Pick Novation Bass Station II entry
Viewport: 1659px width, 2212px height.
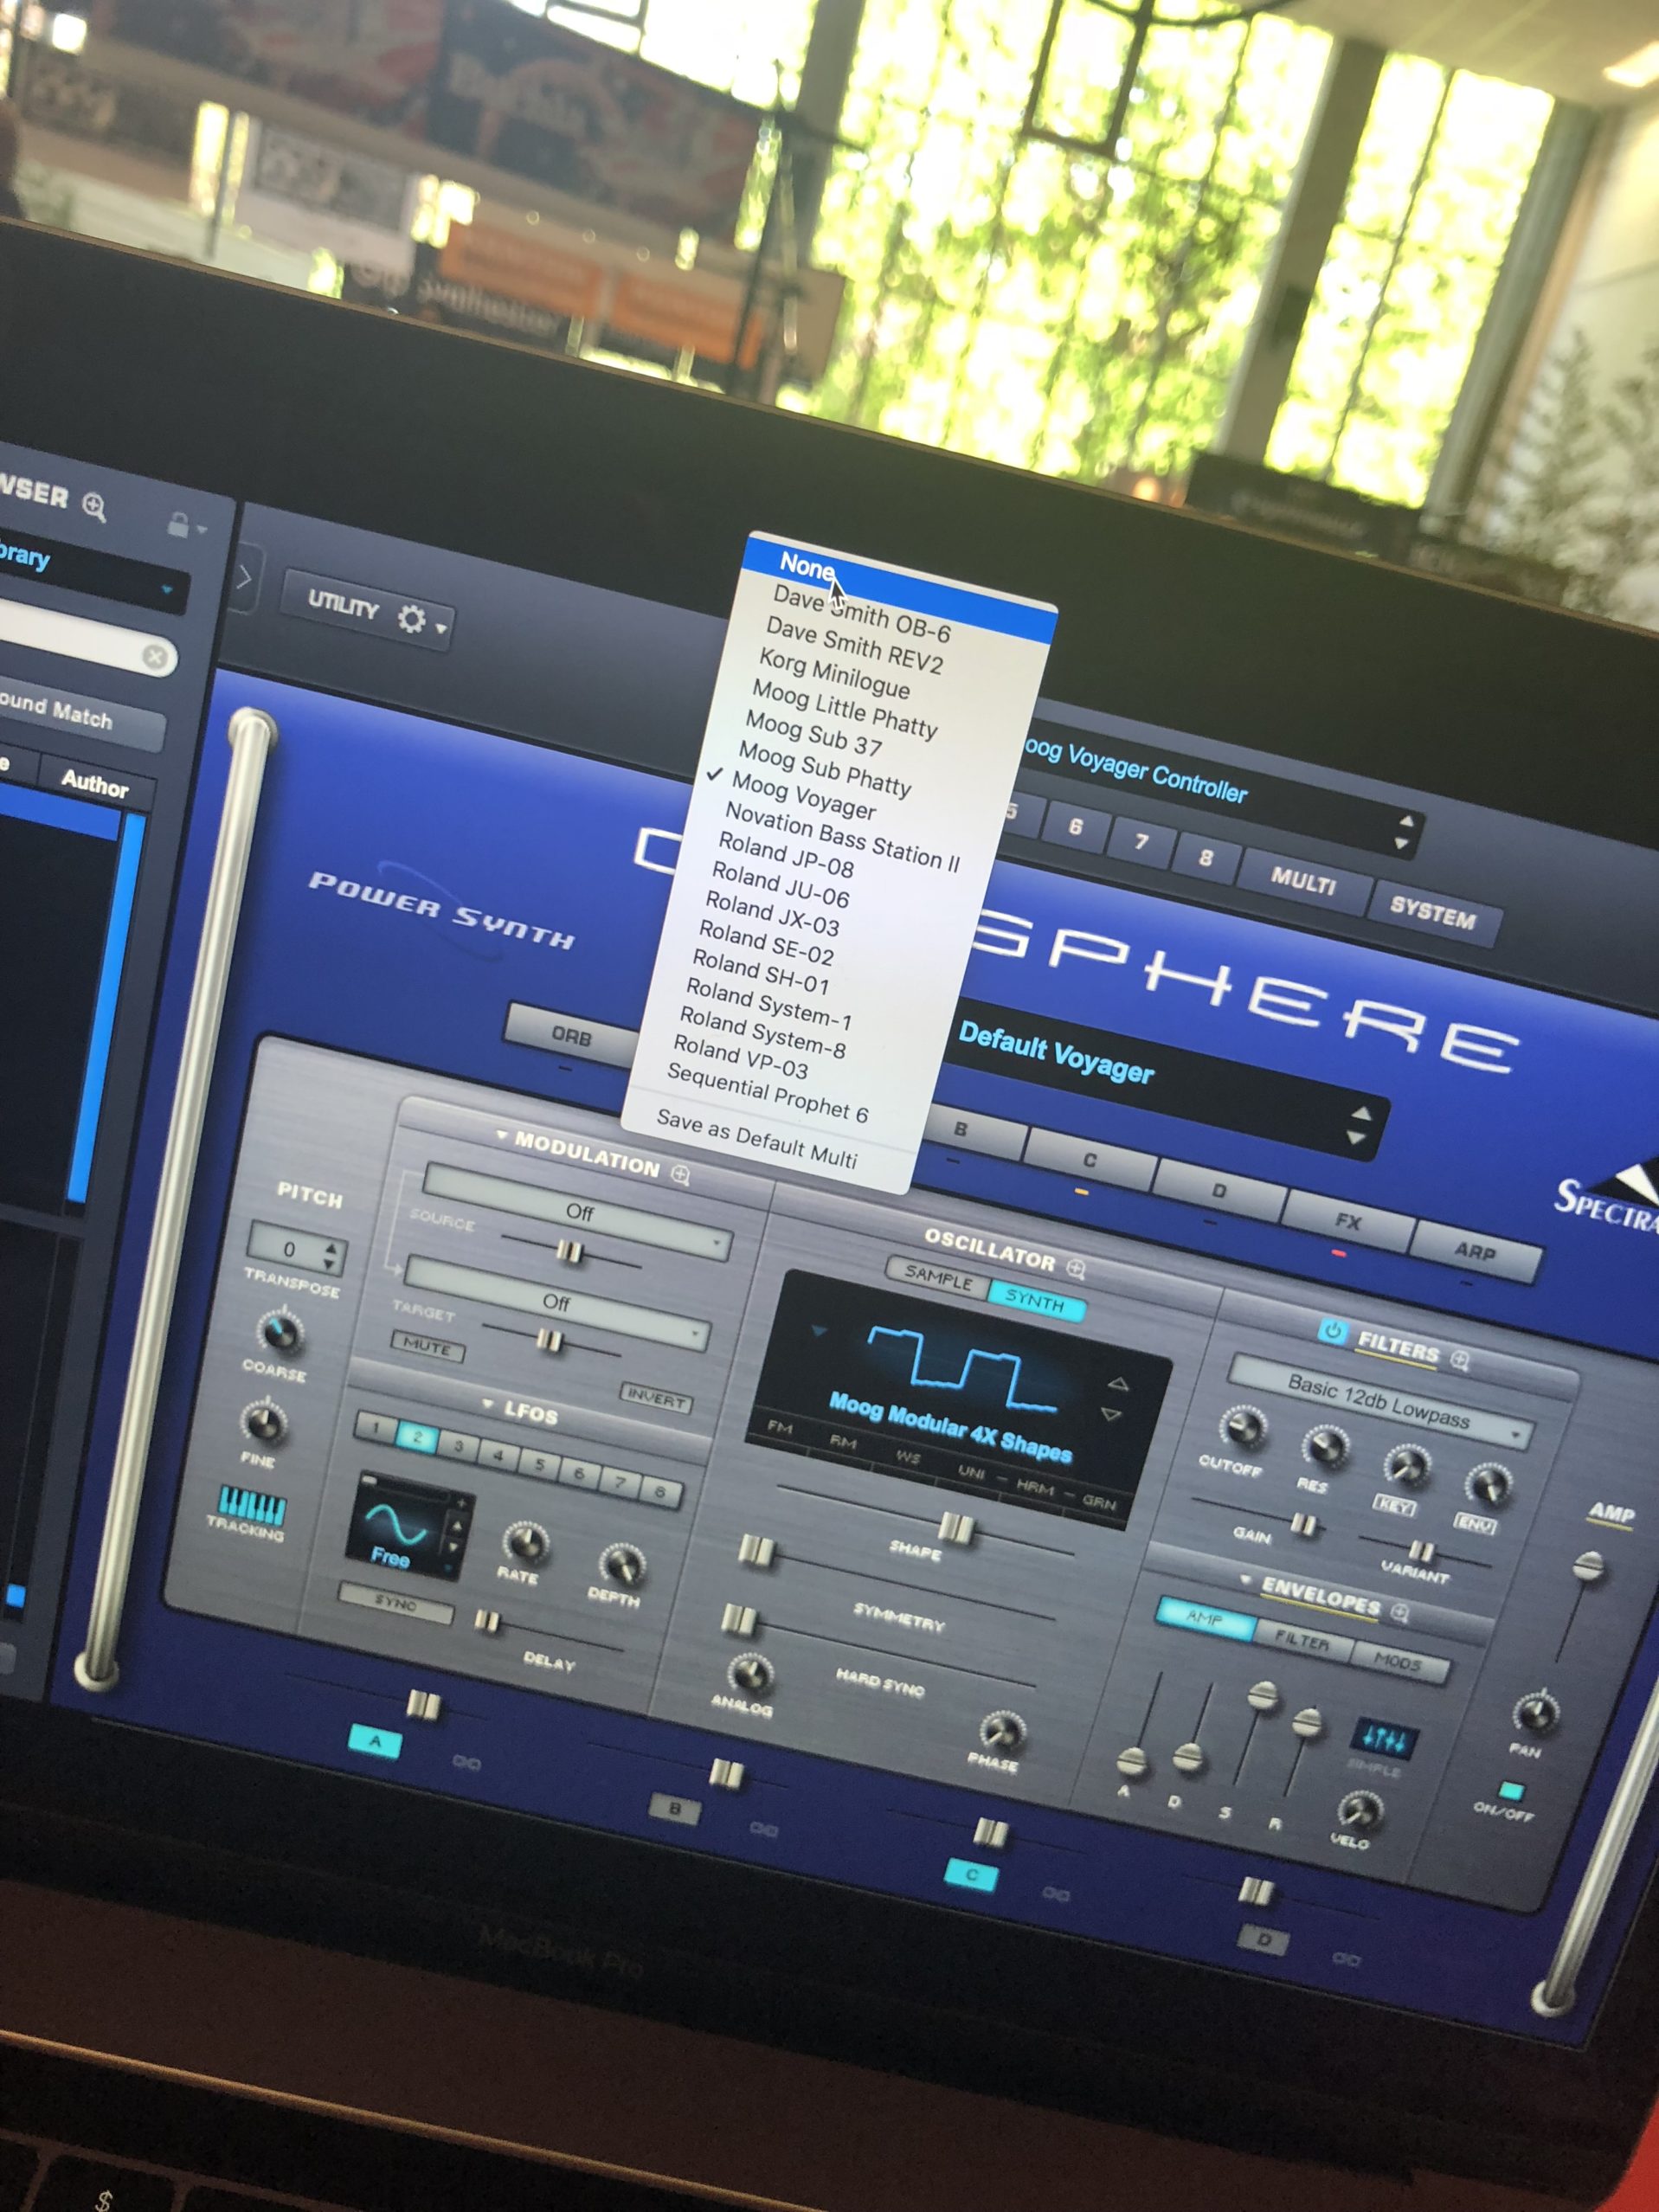(x=841, y=836)
